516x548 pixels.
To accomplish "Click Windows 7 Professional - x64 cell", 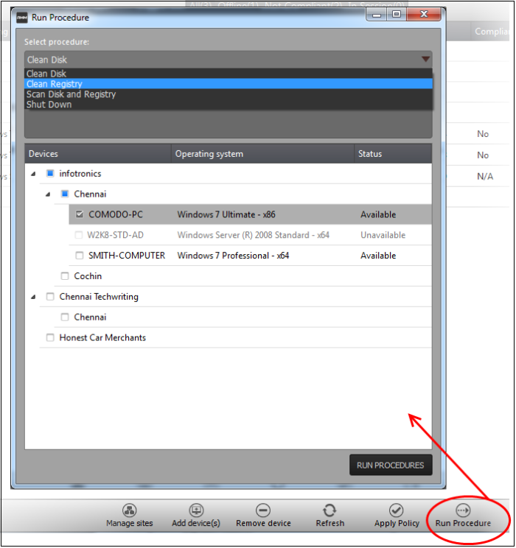I will (233, 256).
